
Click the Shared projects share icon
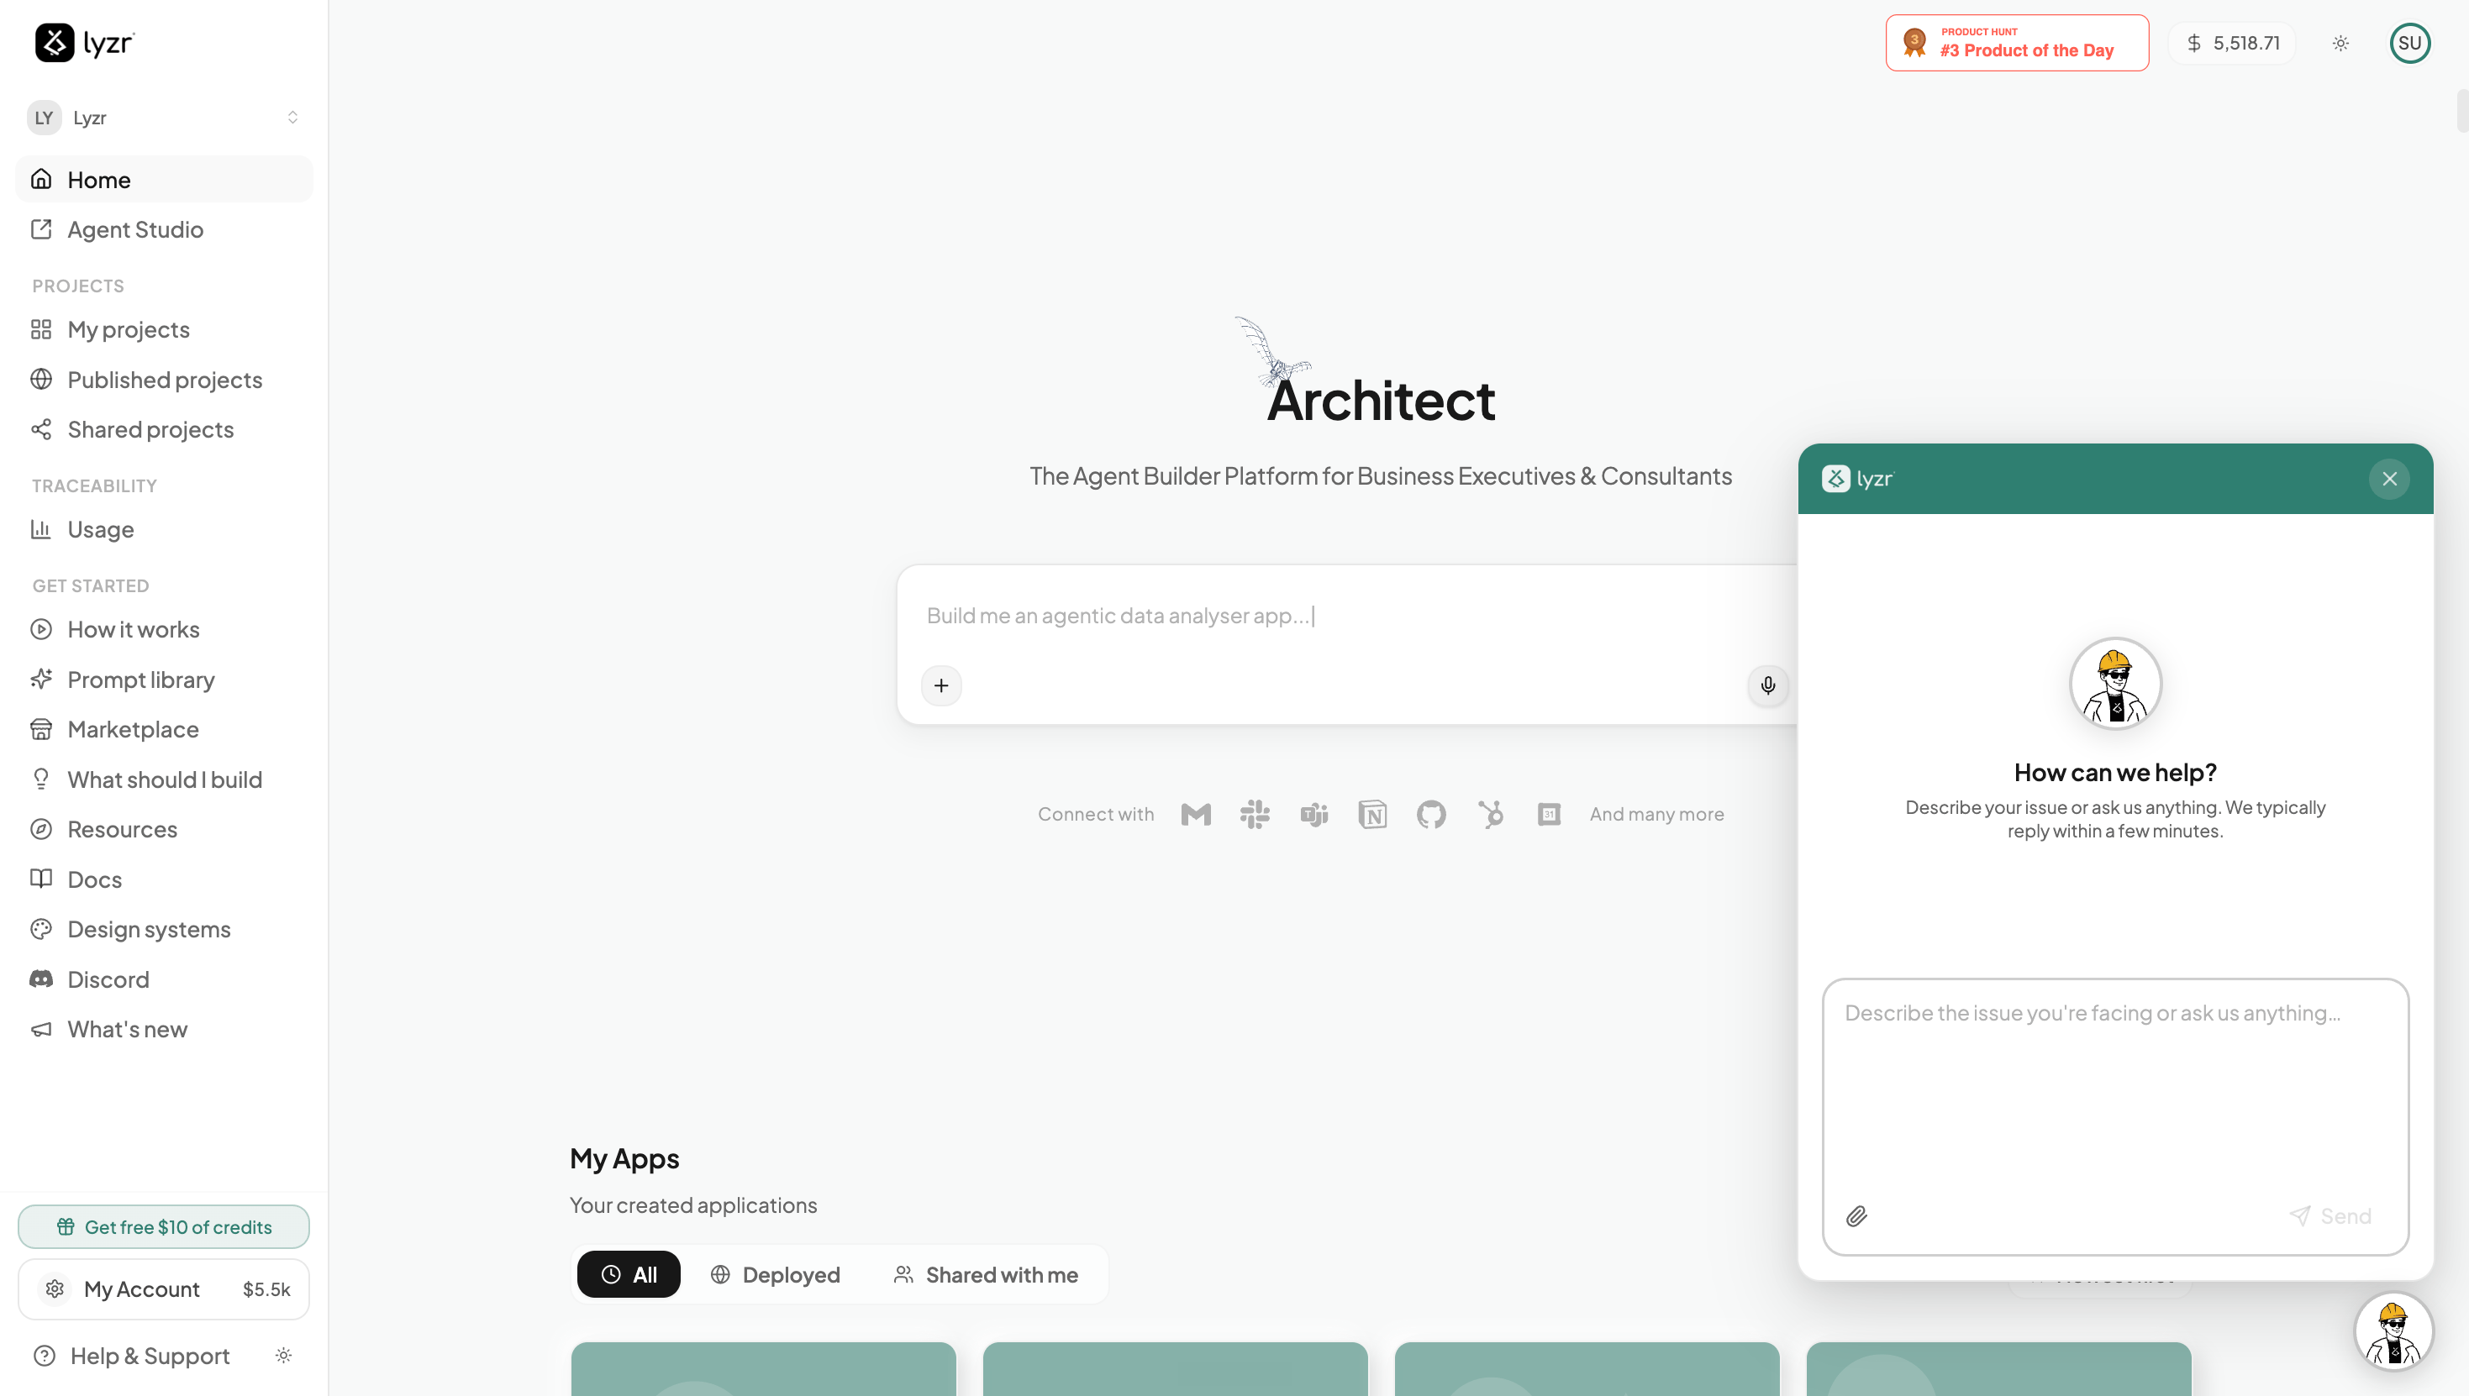point(41,429)
